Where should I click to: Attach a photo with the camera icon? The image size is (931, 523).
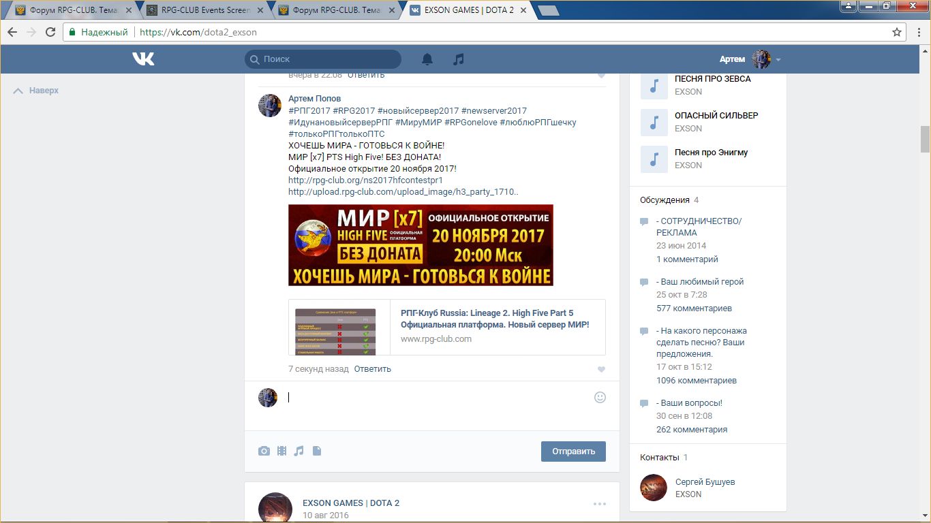264,451
